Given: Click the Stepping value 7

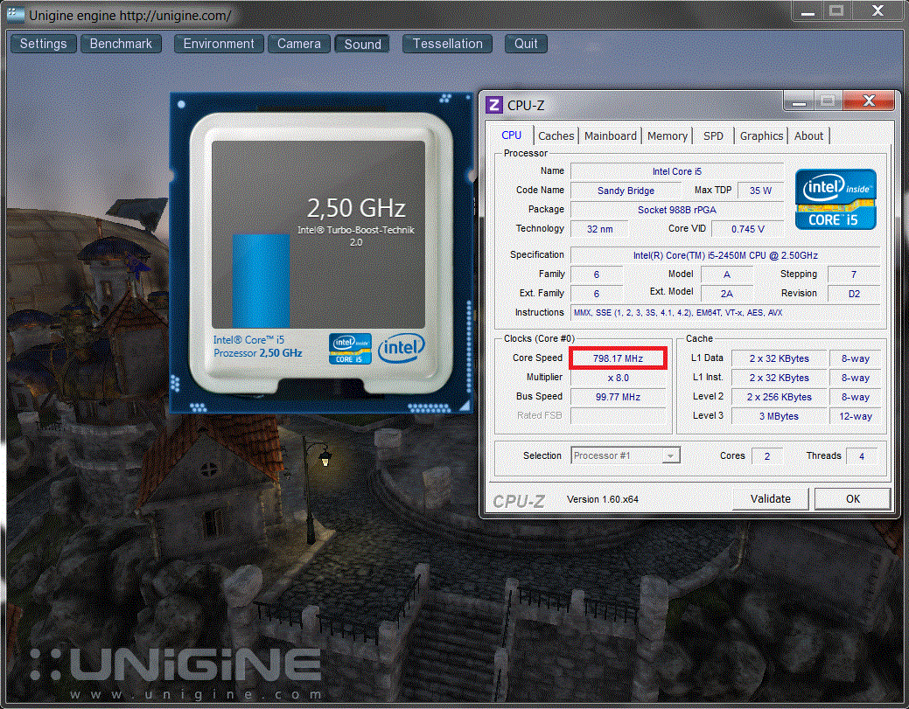Looking at the screenshot, I should tap(854, 275).
